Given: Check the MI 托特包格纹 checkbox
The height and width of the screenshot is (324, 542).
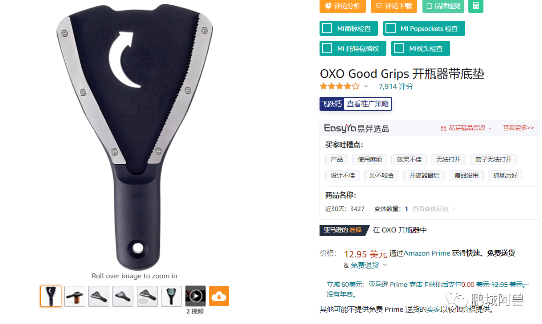Looking at the screenshot, I should click(x=327, y=48).
